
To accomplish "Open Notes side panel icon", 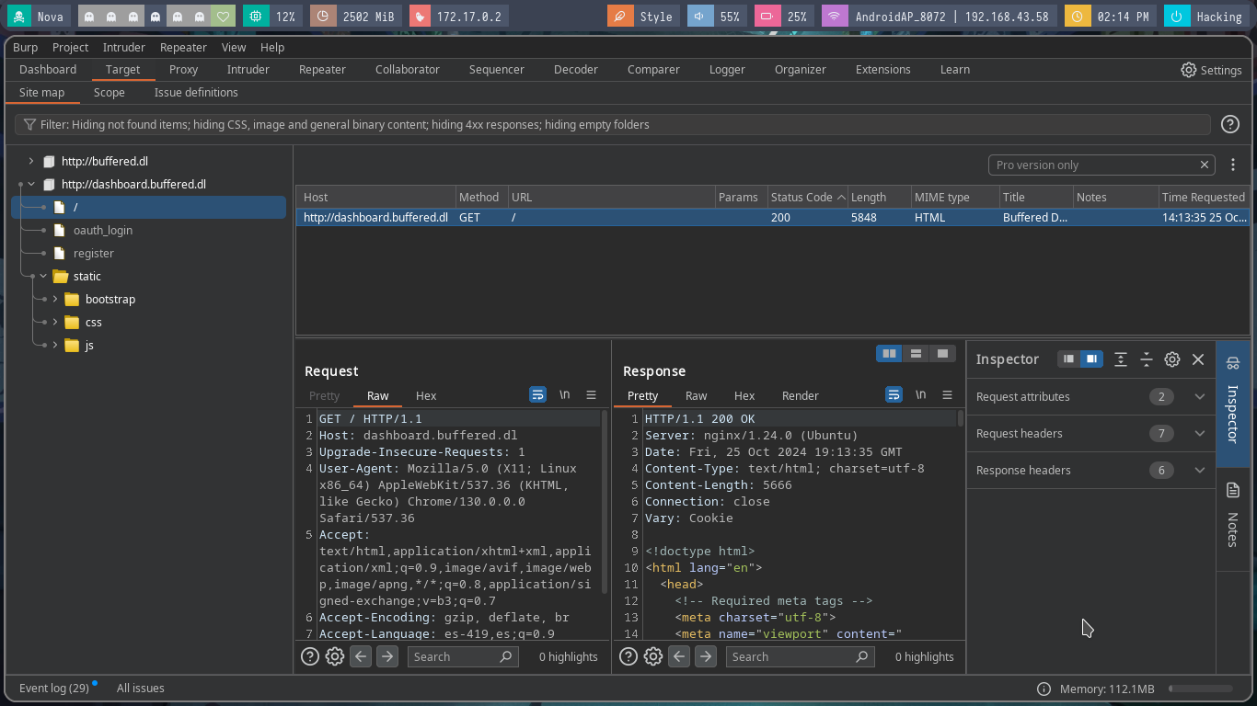I will (x=1233, y=491).
